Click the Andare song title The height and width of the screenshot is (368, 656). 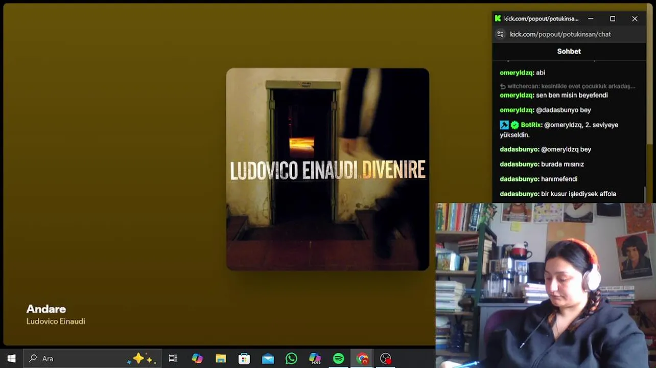click(46, 309)
